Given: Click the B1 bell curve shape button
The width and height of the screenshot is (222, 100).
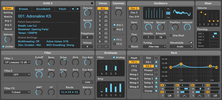Looking at the screenshot, I should click(x=185, y=96).
